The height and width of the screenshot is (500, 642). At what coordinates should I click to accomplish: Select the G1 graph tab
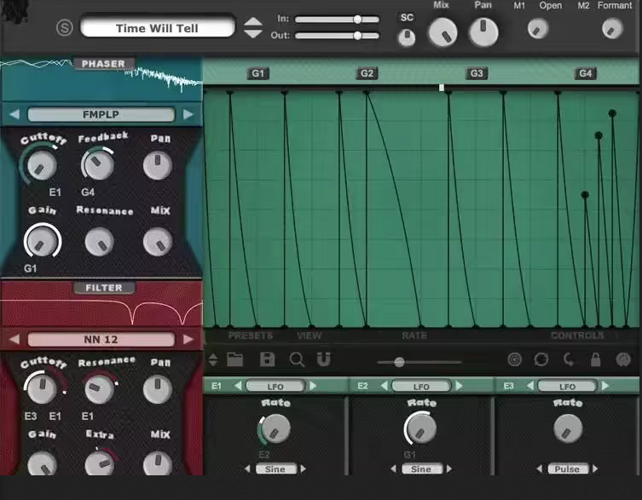coord(258,73)
